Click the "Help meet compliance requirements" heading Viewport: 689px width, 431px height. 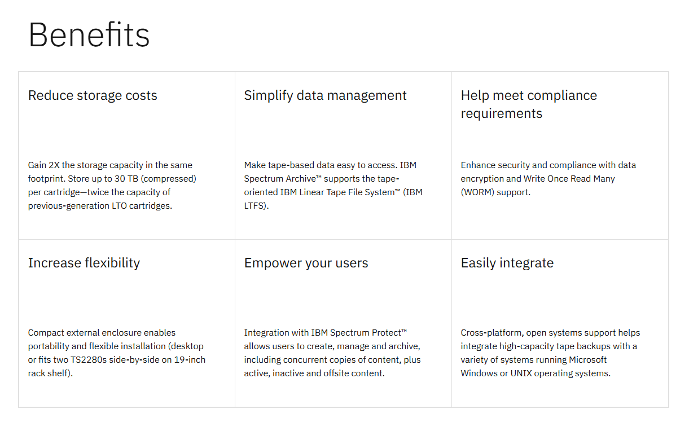pos(529,104)
